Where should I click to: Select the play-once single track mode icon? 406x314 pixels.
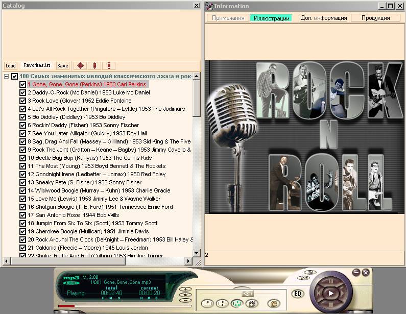208,303
